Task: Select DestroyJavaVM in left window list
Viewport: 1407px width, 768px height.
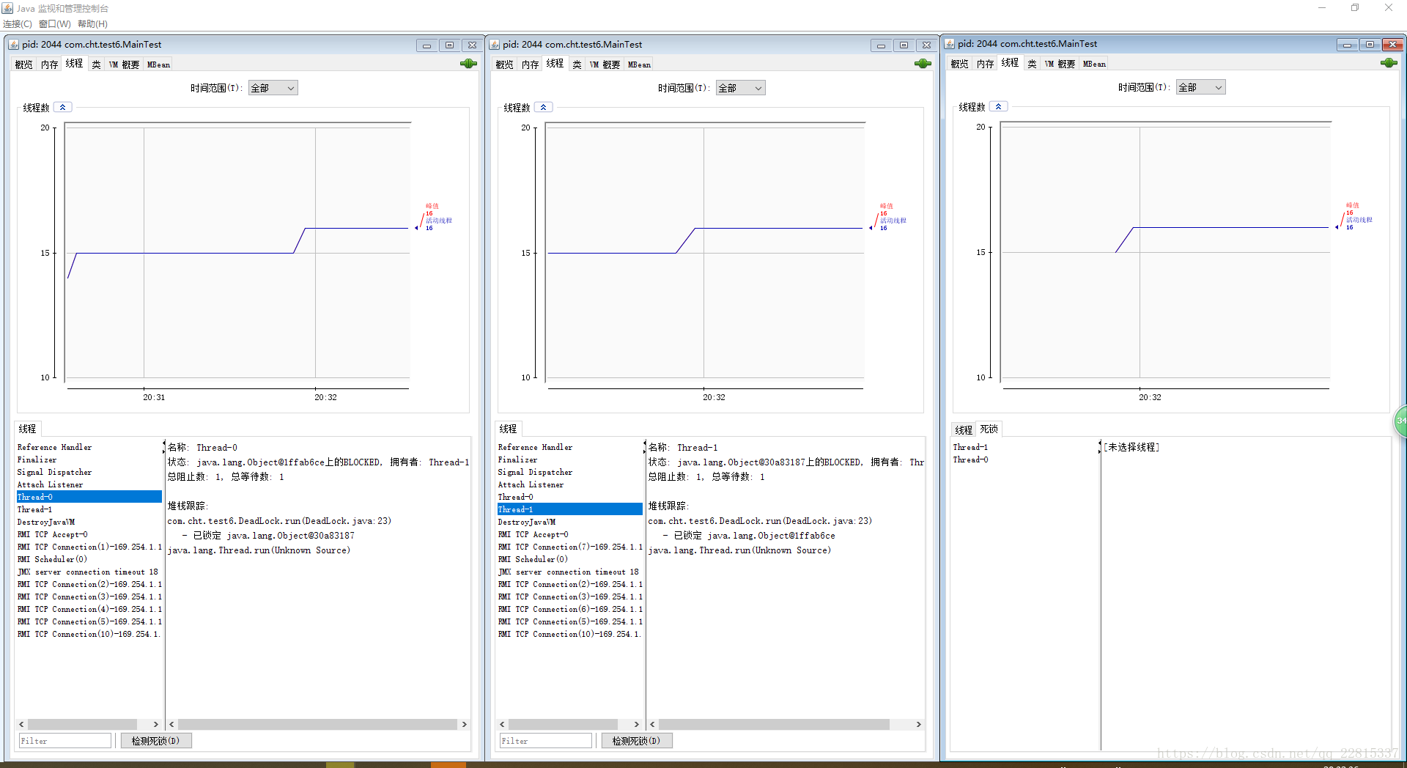Action: (89, 522)
